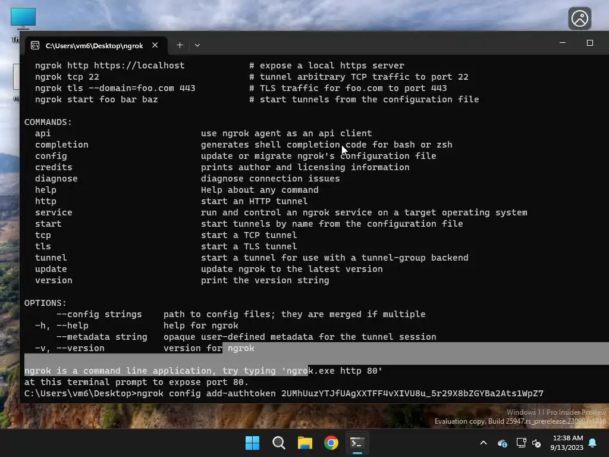The image size is (609, 457).
Task: Click the '-h, --help' option
Action: click(62, 325)
